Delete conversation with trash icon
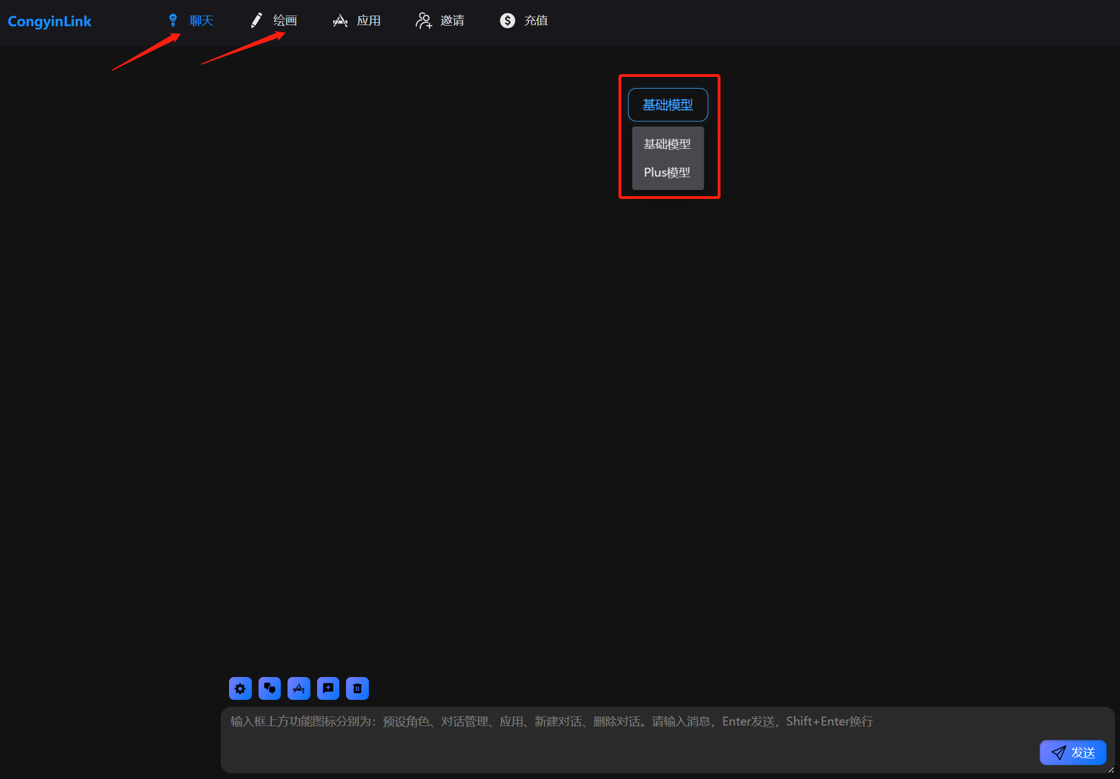The width and height of the screenshot is (1120, 779). click(x=357, y=689)
